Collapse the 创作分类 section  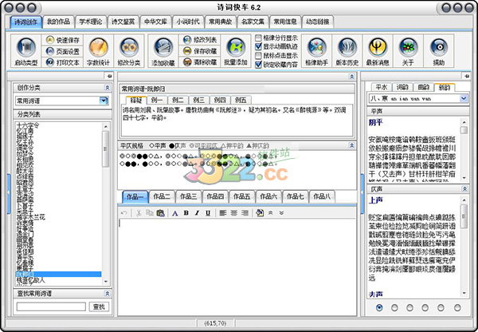[108, 88]
